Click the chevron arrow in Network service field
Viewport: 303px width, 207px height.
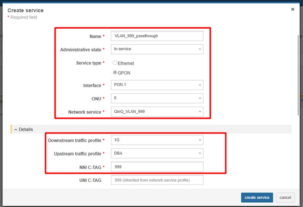[200, 112]
